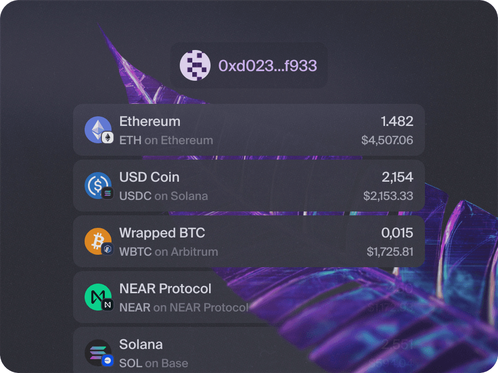Click the Wrapped BTC bitcoin logo
The height and width of the screenshot is (373, 498).
coord(98,241)
